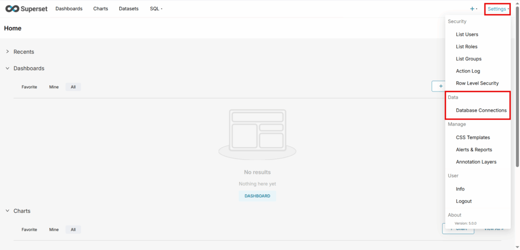
Task: Go to the Dashboards nav tab
Action: [x=69, y=9]
